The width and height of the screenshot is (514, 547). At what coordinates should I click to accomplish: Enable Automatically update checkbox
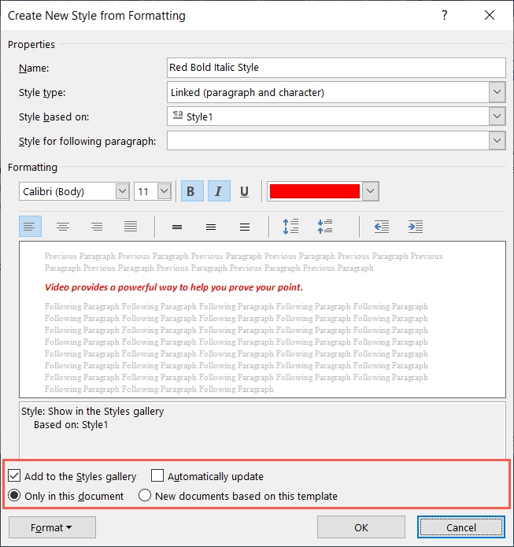pos(157,476)
